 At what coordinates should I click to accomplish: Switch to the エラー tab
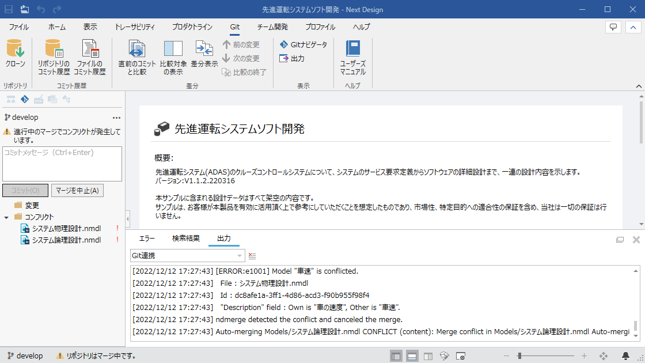147,239
